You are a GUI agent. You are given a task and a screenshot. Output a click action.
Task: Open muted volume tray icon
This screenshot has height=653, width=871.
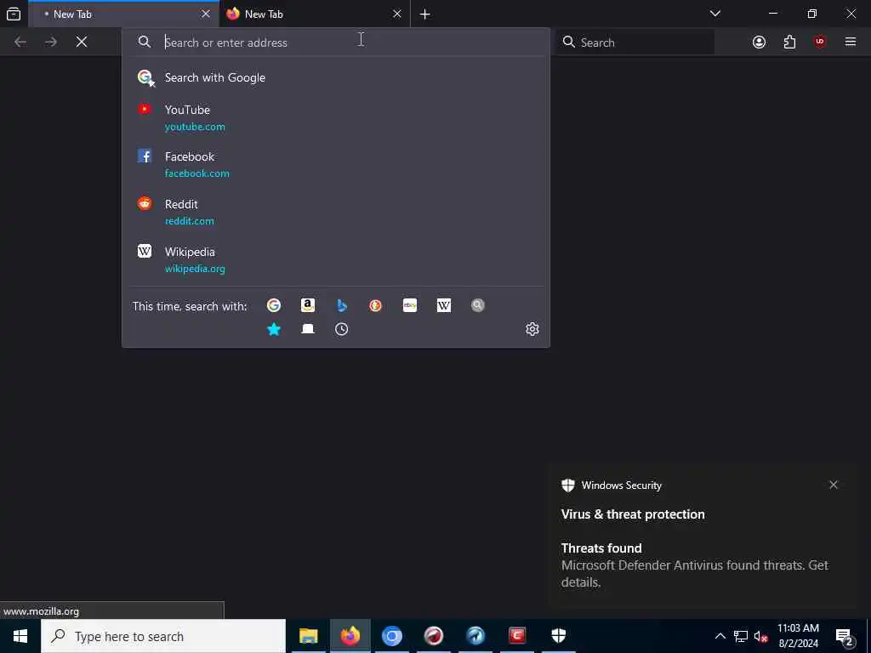(761, 636)
